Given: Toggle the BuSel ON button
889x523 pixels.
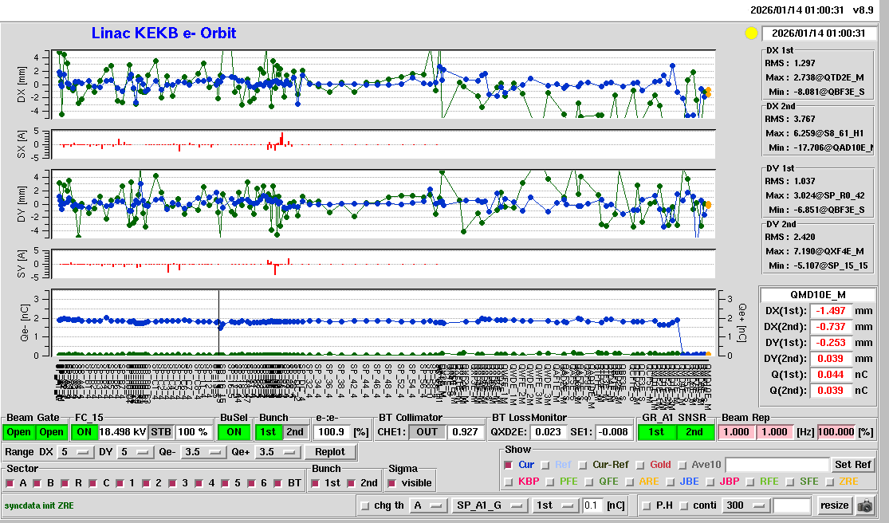Looking at the screenshot, I should click(x=233, y=431).
